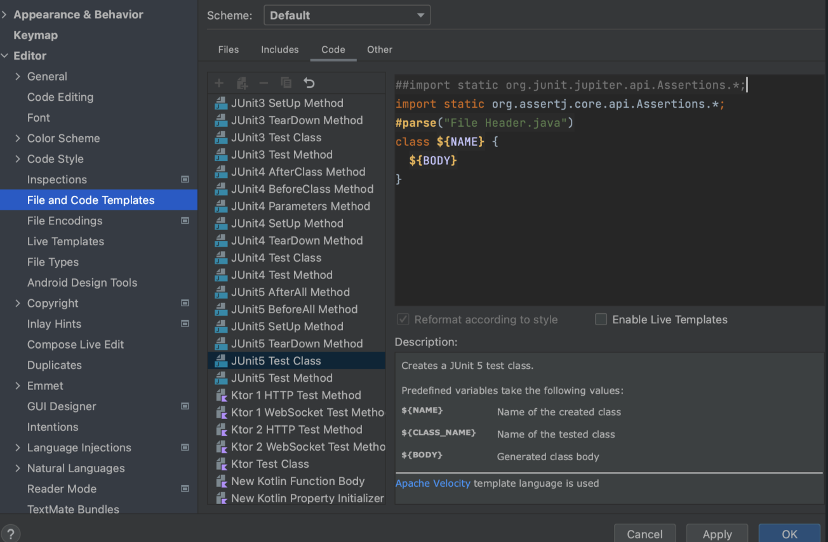Switch to the Other tab
The height and width of the screenshot is (542, 828).
click(x=380, y=49)
